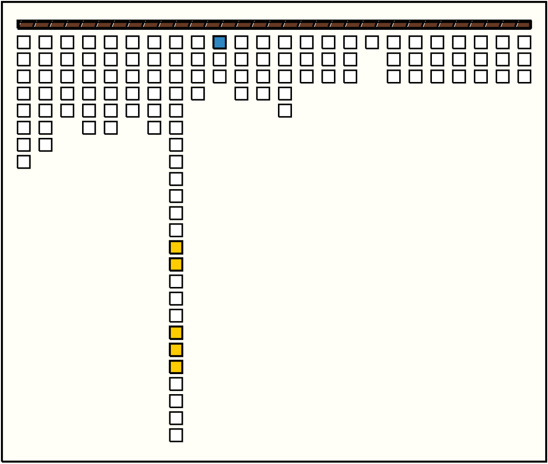This screenshot has height=464, width=548.
Task: Select the topmost yellow square in tall column
Action: [176, 247]
